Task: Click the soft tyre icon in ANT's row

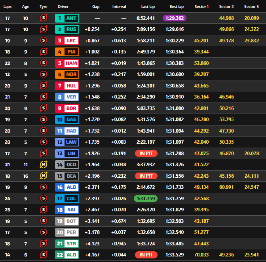Action: coord(44,18)
